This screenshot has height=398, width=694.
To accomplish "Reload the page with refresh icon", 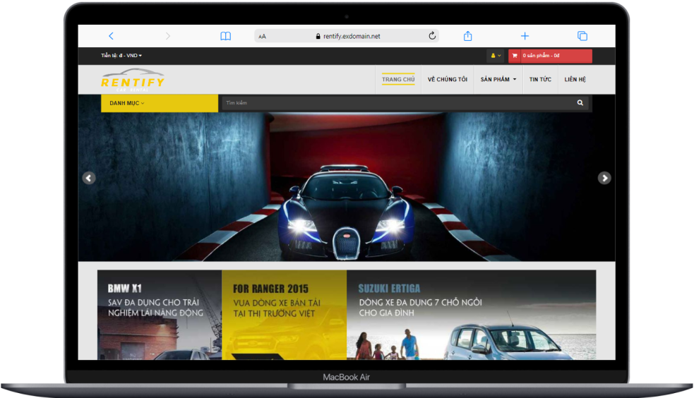I will [432, 36].
